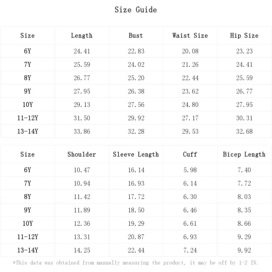Select the Length column header
The height and width of the screenshot is (272, 272).
click(82, 36)
